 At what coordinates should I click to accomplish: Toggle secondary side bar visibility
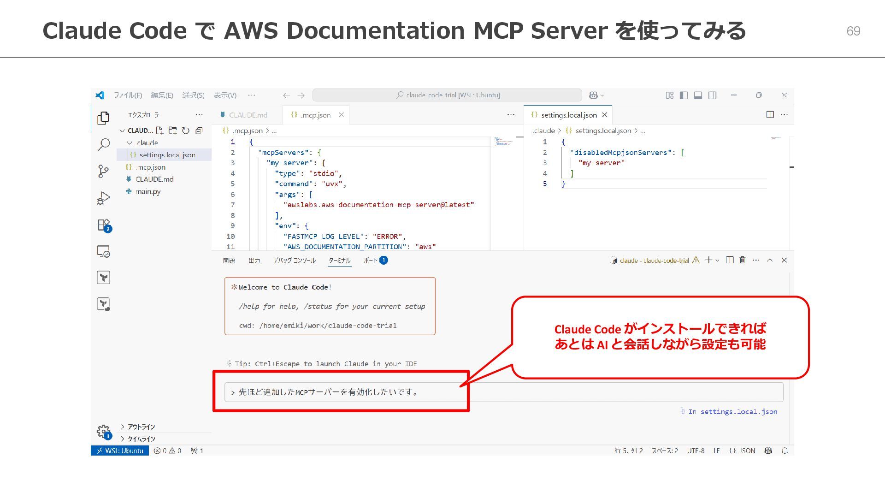(x=713, y=95)
